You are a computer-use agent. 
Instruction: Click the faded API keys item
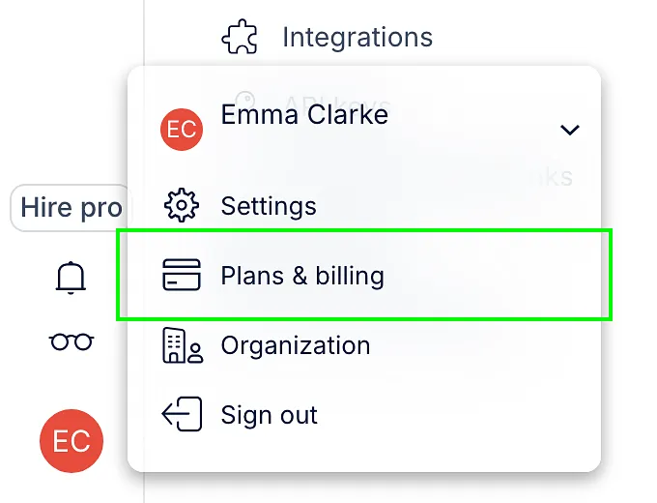point(337,104)
